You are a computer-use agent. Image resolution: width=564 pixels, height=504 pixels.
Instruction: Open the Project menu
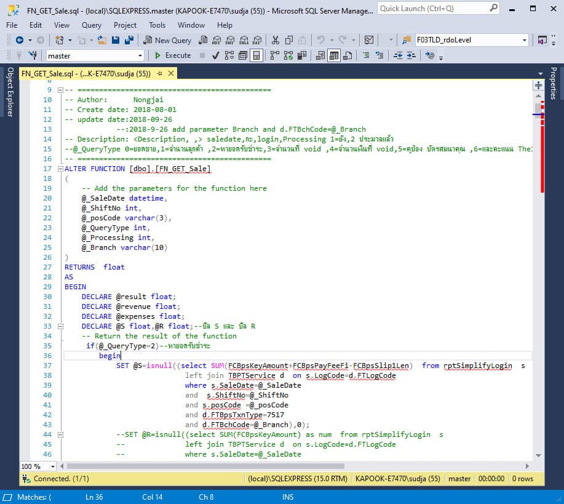pyautogui.click(x=125, y=25)
